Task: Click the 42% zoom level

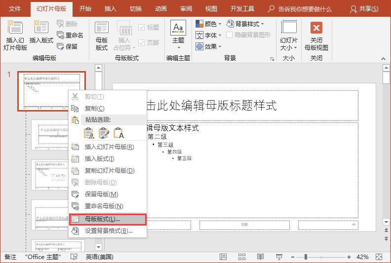Action: pyautogui.click(x=362, y=257)
